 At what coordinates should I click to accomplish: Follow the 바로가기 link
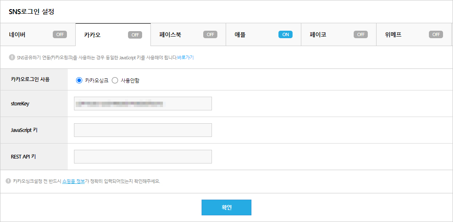(x=185, y=58)
